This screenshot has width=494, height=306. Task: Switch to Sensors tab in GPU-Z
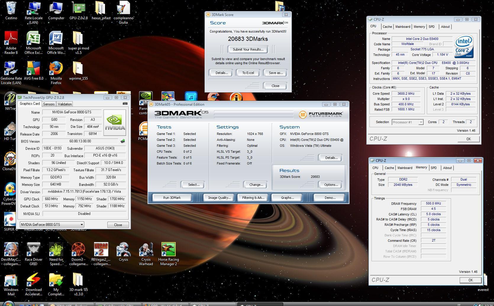coord(49,104)
